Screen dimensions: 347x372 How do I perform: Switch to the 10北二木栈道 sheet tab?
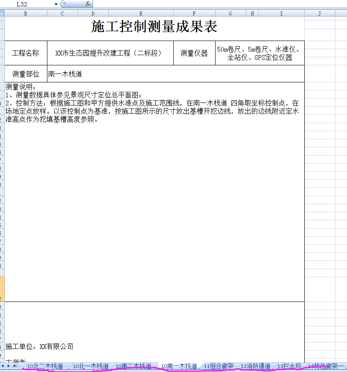45,366
